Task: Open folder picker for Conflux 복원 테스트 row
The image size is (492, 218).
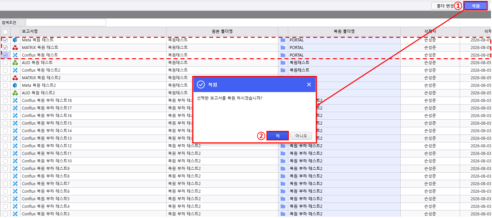Action: click(283, 55)
